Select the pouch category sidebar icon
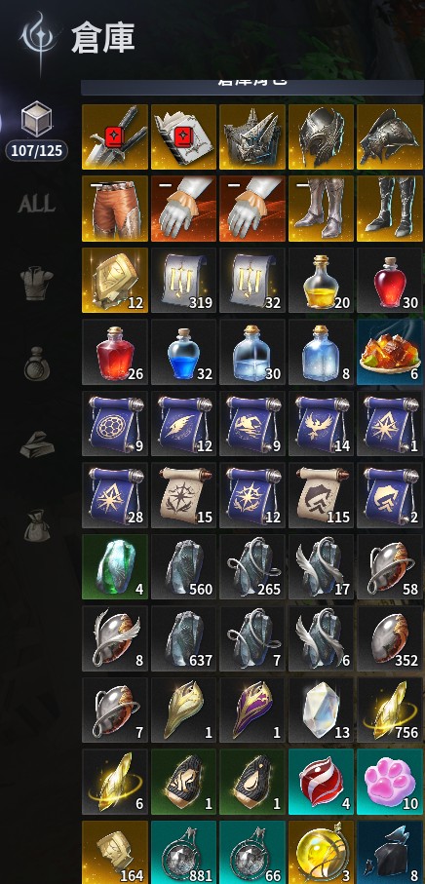Screen dimensions: 425x884 [x=37, y=525]
